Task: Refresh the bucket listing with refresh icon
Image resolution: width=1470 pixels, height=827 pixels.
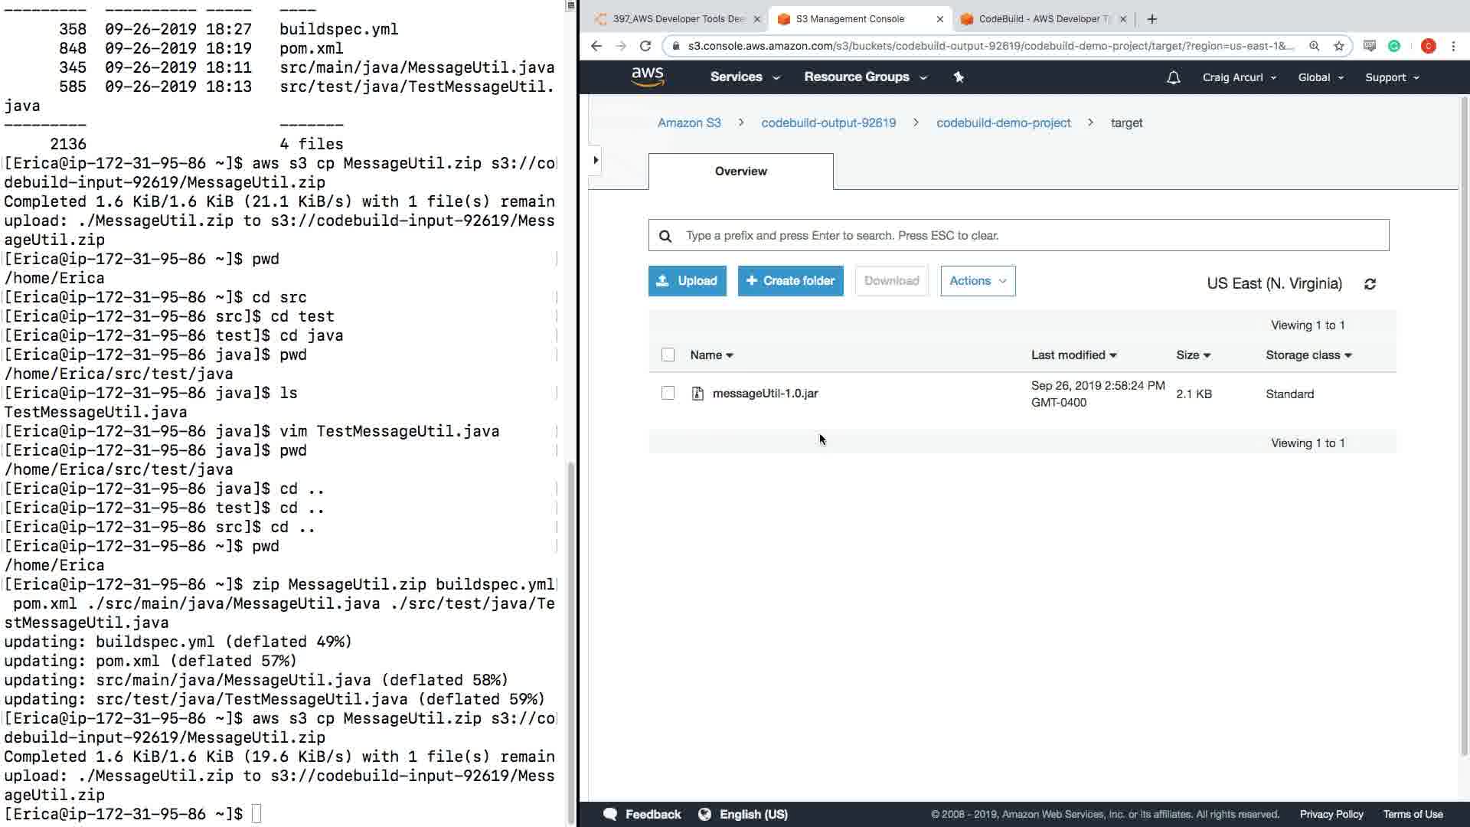Action: pos(1370,284)
